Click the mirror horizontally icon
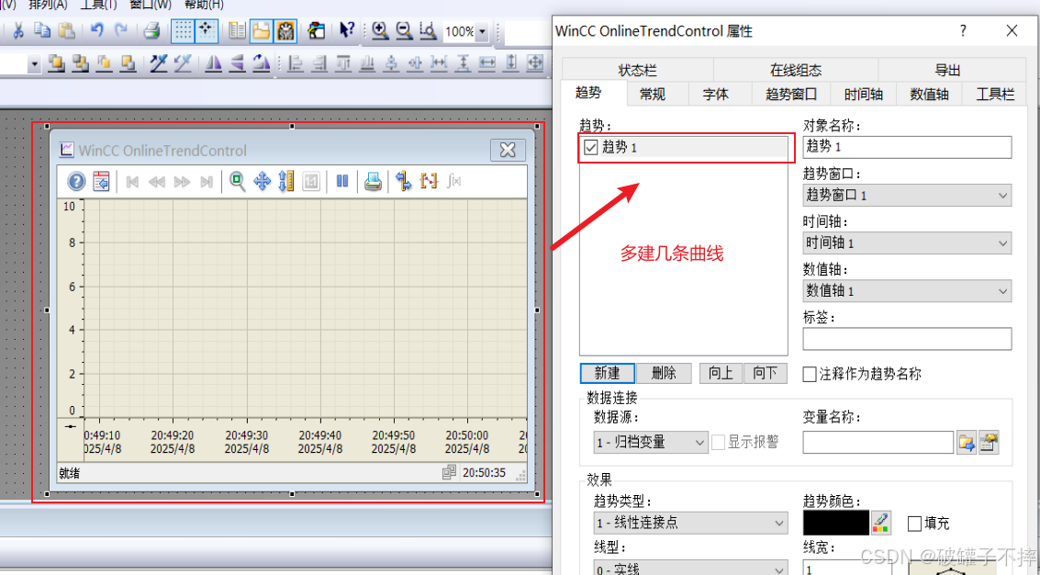 click(x=214, y=63)
